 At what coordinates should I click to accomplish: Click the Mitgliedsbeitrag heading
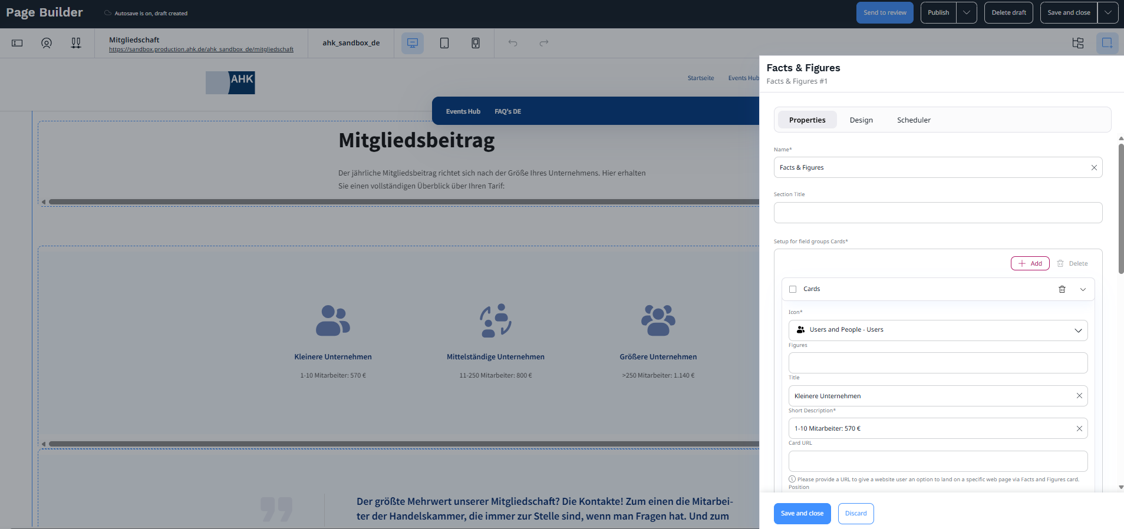[x=417, y=141]
